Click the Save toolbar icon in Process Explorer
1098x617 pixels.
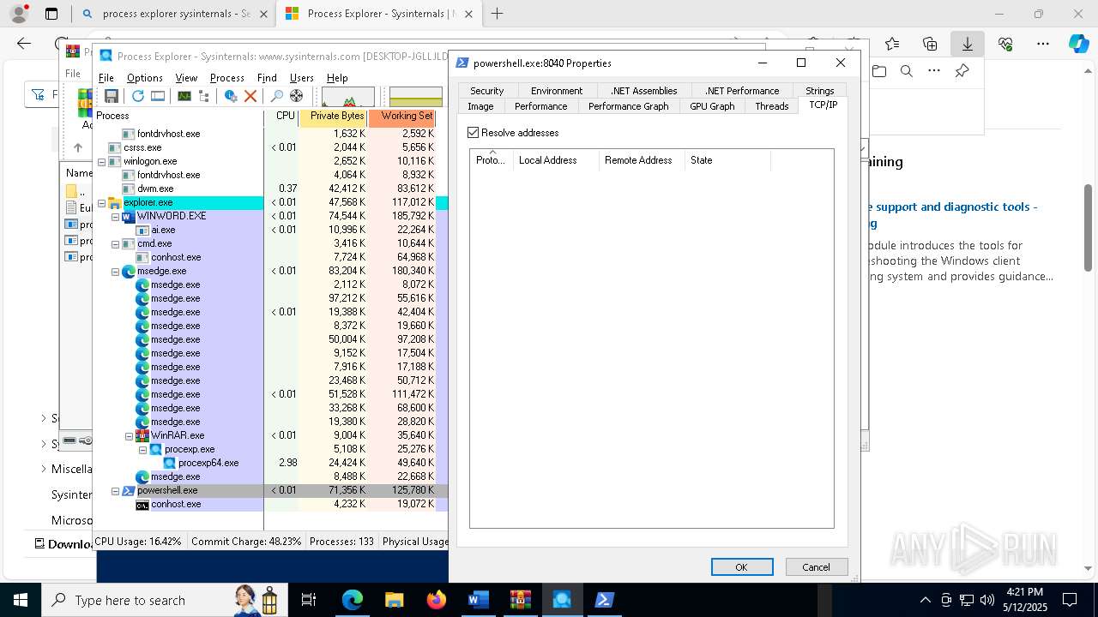(x=111, y=96)
